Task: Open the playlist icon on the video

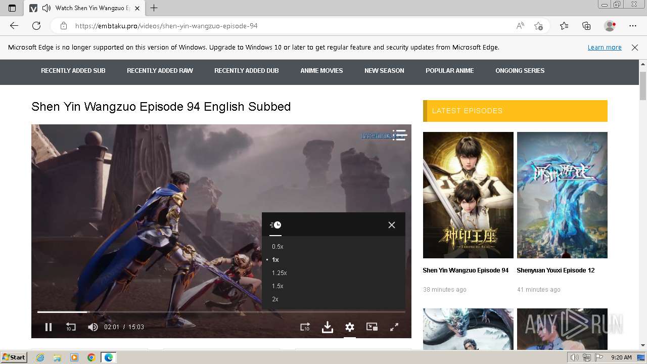Action: [399, 135]
